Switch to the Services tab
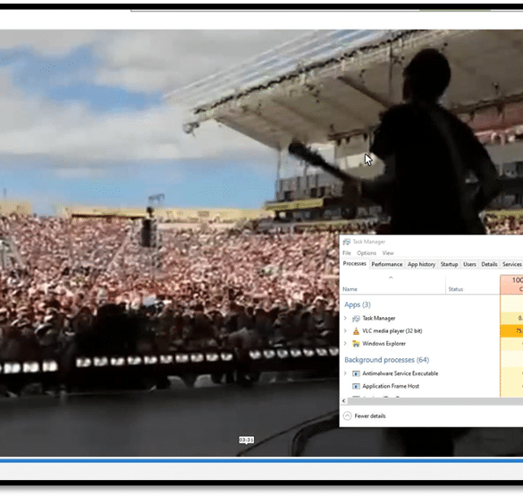Viewport: 523px width, 497px height. click(x=512, y=264)
